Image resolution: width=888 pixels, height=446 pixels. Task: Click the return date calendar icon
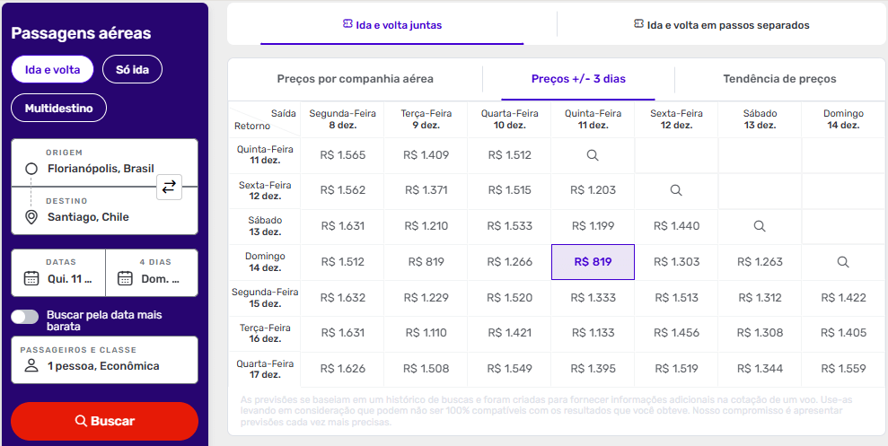[x=125, y=278]
